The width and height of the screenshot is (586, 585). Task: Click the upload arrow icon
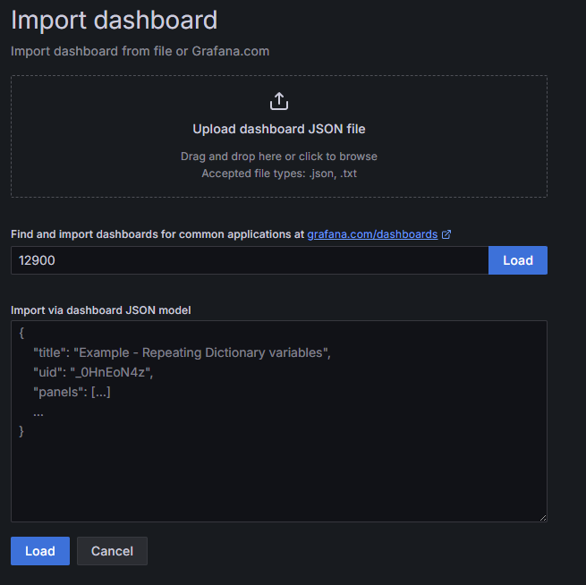(279, 101)
